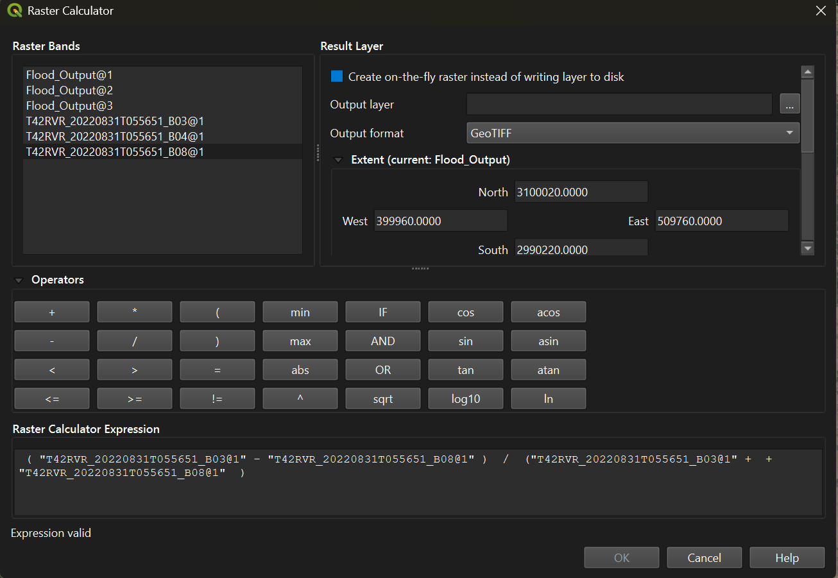
Task: Click the North extent field
Action: pos(581,192)
